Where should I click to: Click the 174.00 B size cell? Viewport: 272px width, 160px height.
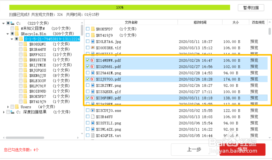[x=232, y=79]
